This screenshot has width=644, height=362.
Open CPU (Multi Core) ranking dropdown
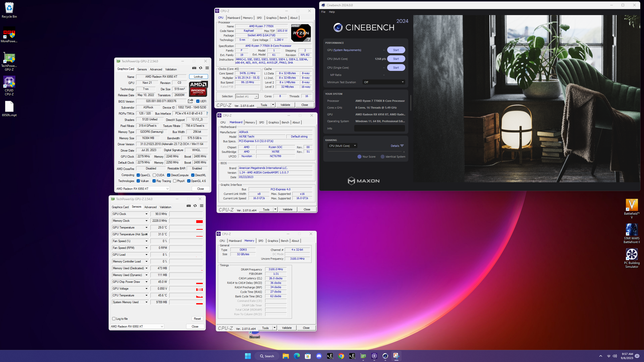(342, 146)
